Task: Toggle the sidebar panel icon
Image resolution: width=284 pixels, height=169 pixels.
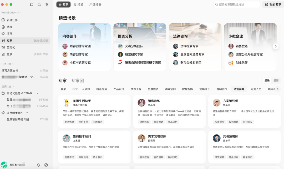Action: [x=32, y=4]
